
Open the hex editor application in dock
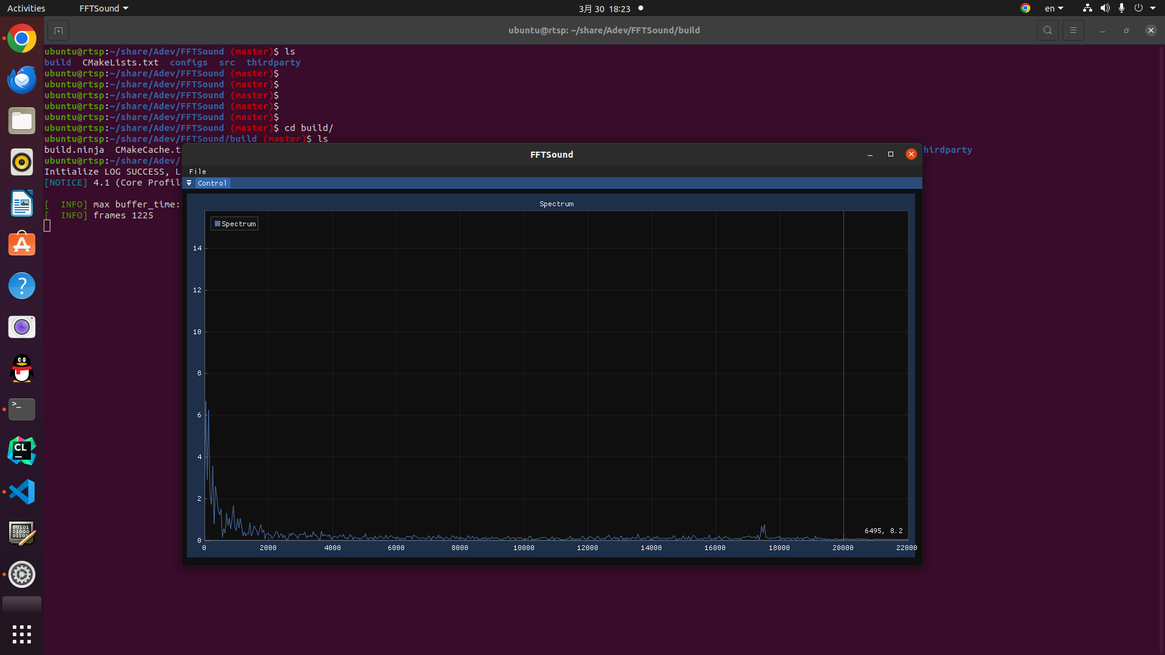[x=22, y=533]
